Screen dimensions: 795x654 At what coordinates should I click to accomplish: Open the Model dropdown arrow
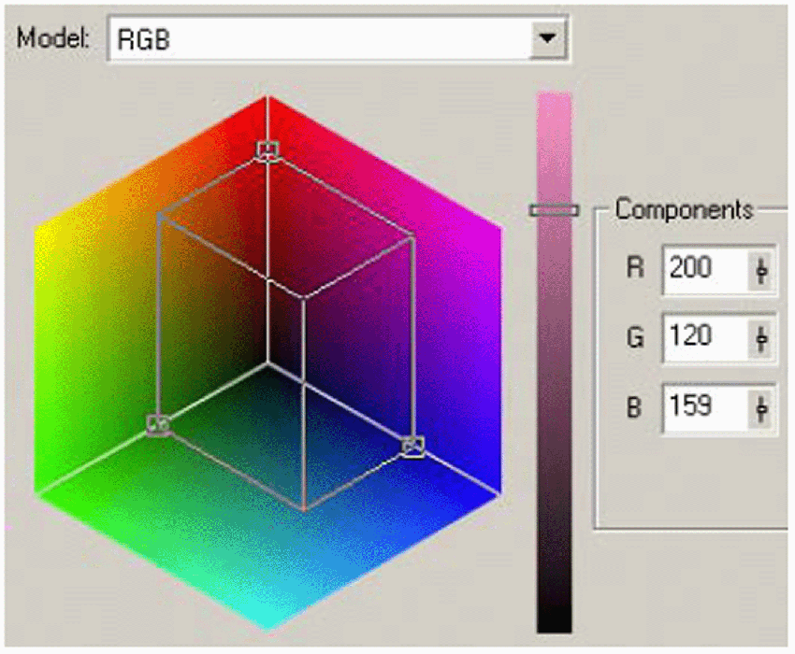(547, 38)
